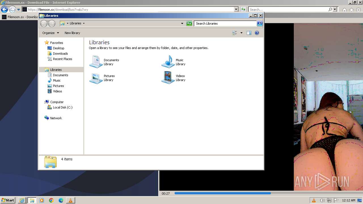Open Action Center flag icon
363x204 pixels.
336,200
